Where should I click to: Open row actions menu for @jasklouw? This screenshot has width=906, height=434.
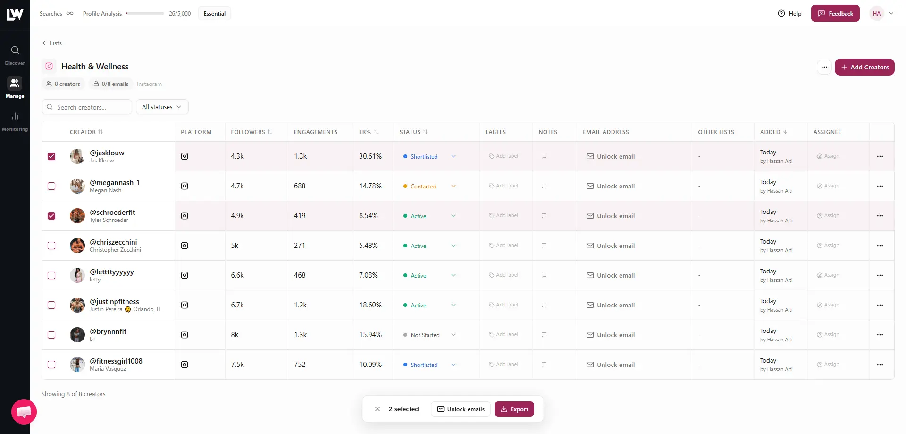point(880,156)
